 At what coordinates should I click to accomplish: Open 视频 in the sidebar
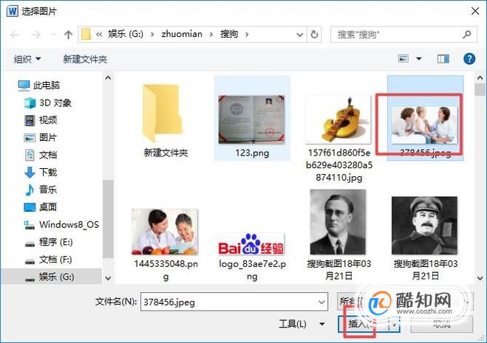tap(41, 120)
